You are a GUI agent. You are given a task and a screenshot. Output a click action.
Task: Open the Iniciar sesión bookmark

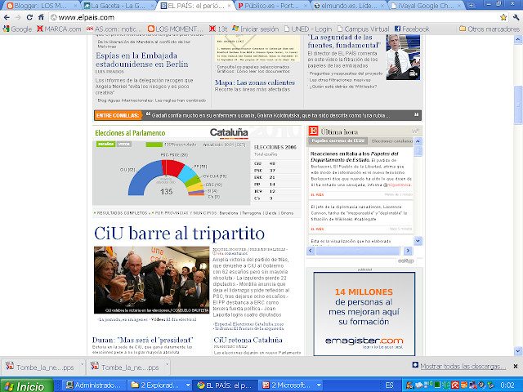click(x=256, y=29)
